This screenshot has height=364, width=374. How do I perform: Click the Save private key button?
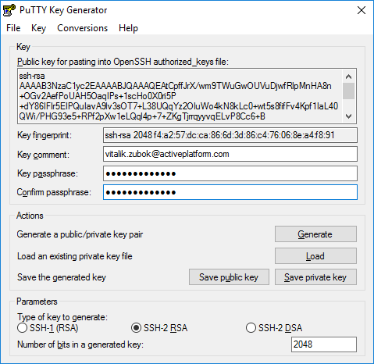click(315, 277)
